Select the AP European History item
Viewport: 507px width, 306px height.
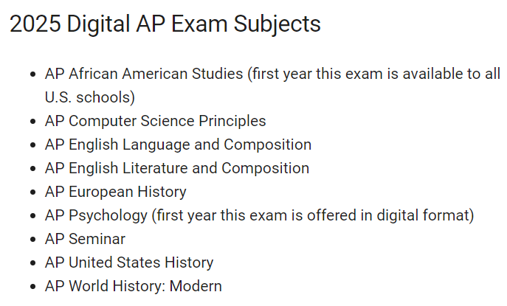point(115,192)
